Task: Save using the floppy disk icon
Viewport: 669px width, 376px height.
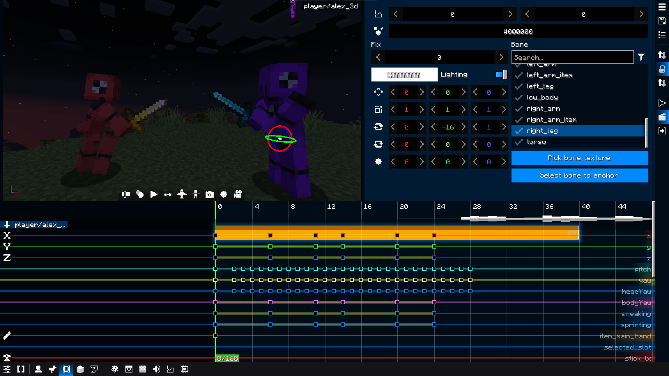Action: [x=662, y=21]
